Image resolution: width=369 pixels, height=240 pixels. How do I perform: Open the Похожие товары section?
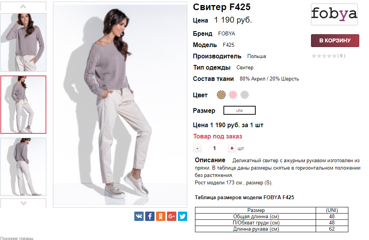coord(17,238)
